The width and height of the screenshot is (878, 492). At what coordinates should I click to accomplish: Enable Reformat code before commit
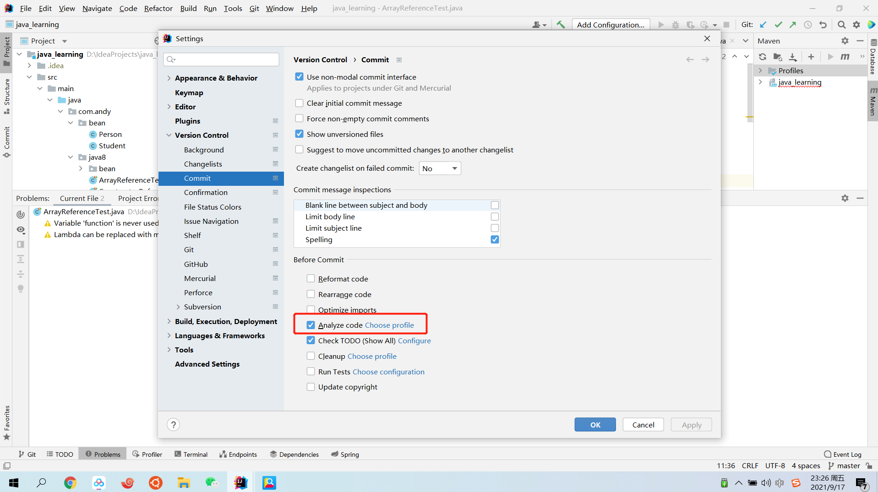(x=311, y=279)
